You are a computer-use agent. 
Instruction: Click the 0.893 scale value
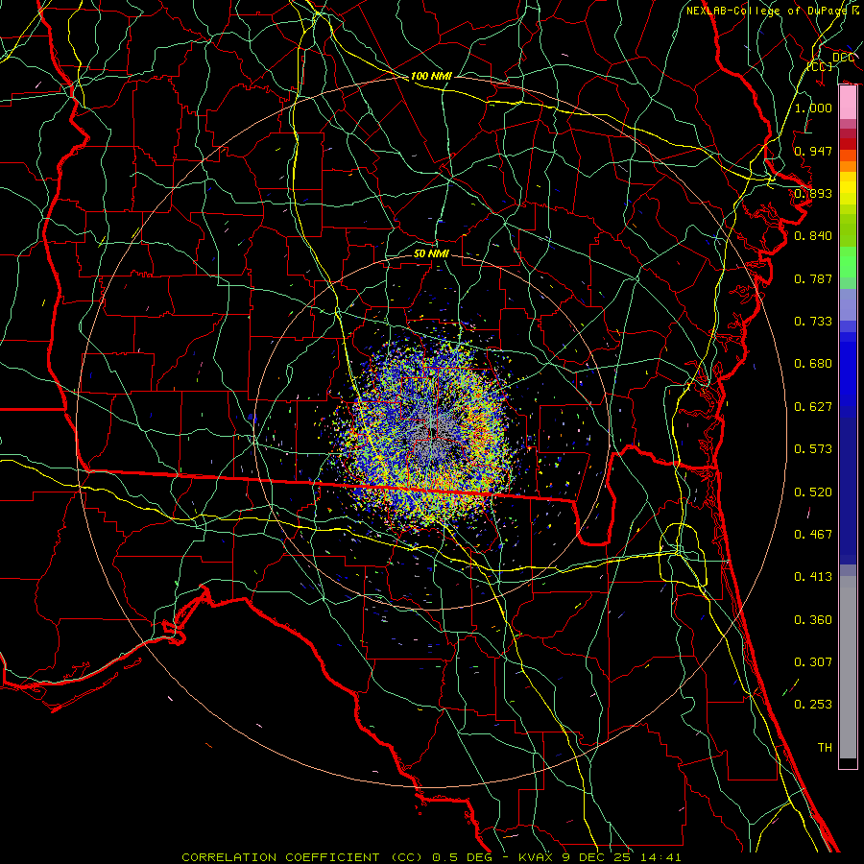tap(813, 193)
